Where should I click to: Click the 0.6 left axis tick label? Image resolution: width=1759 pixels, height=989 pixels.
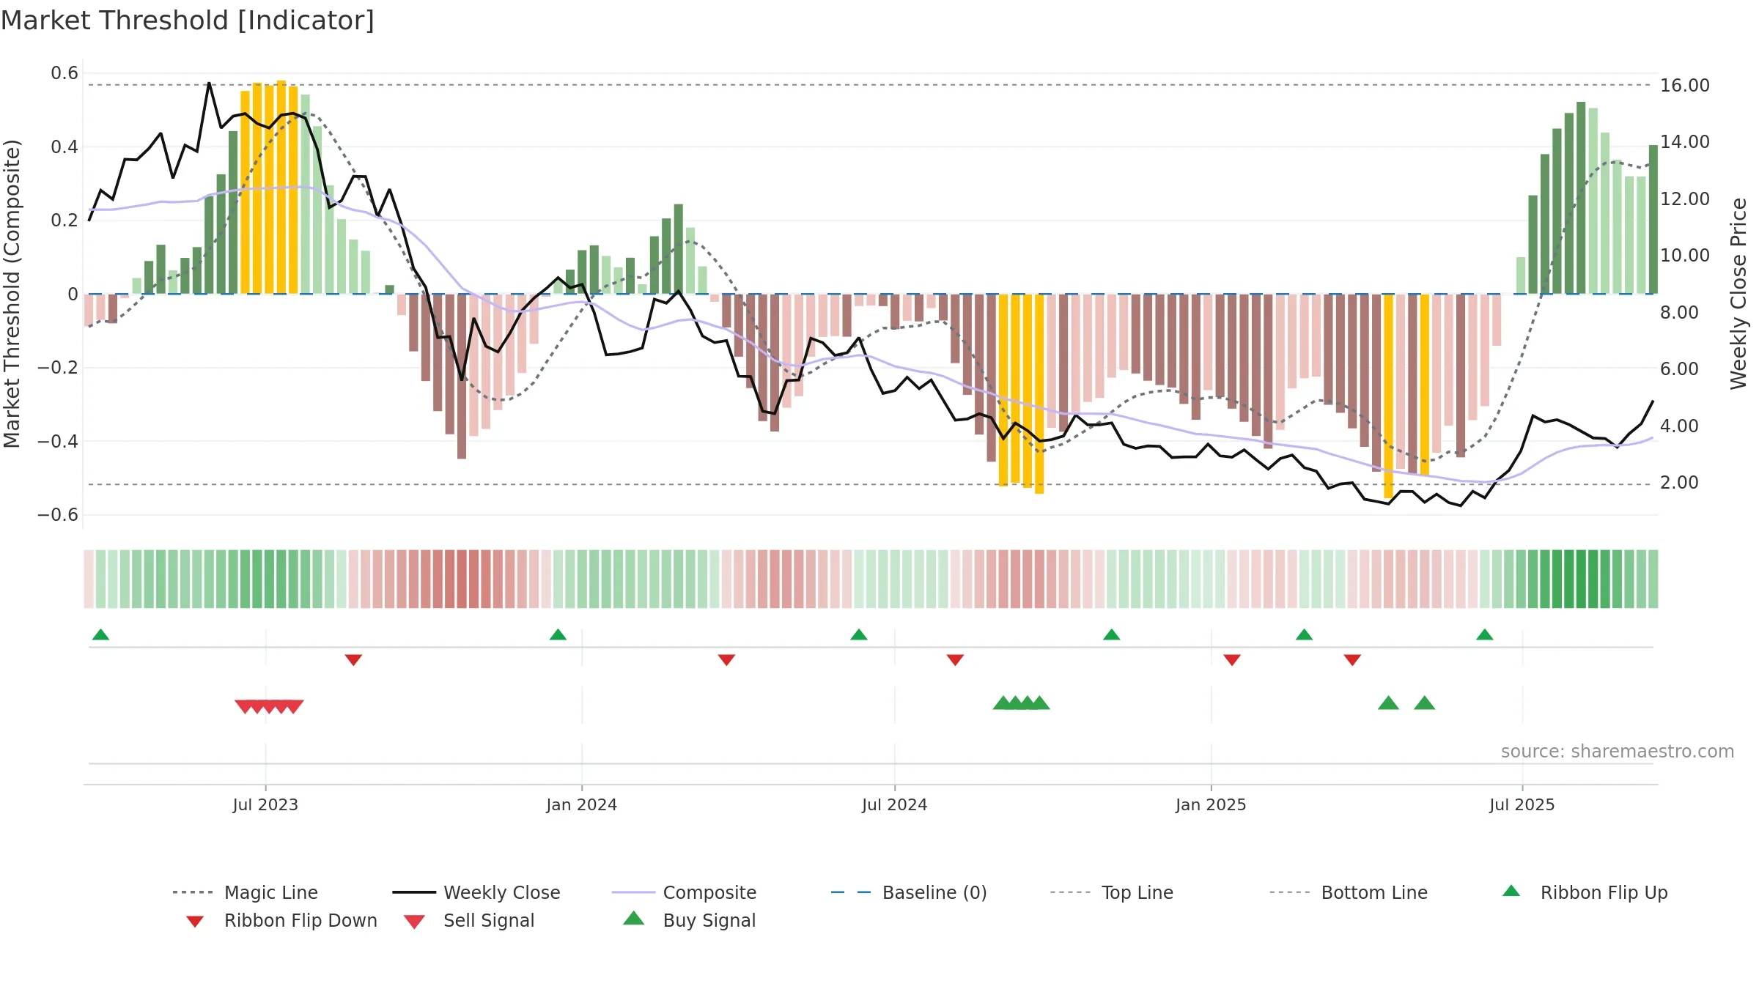pyautogui.click(x=64, y=73)
